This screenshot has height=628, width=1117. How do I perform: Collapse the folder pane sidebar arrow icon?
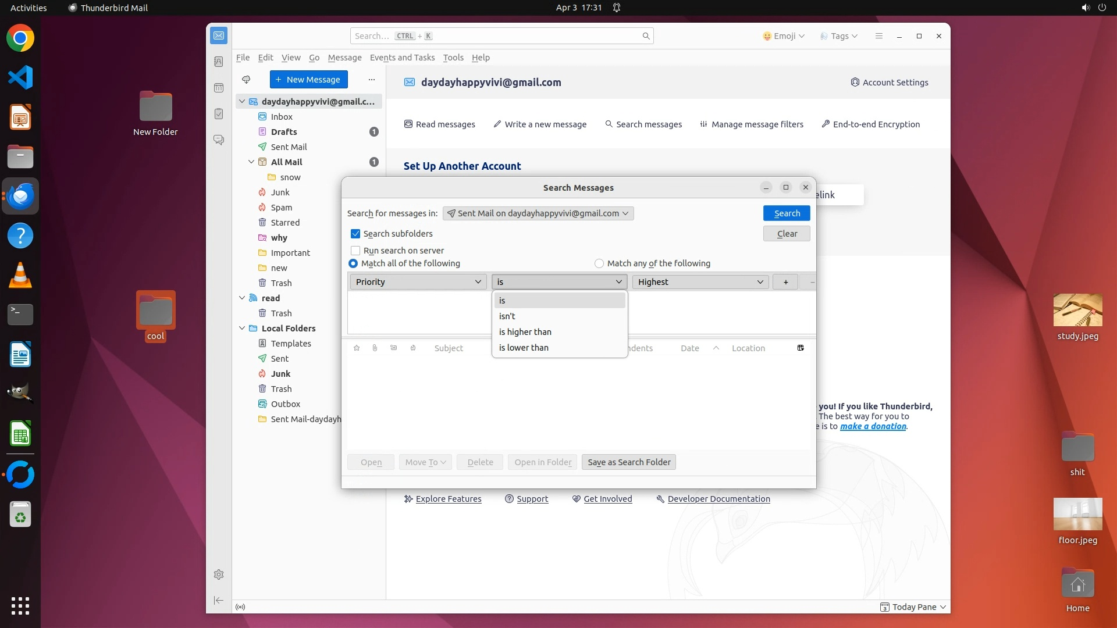(x=219, y=600)
